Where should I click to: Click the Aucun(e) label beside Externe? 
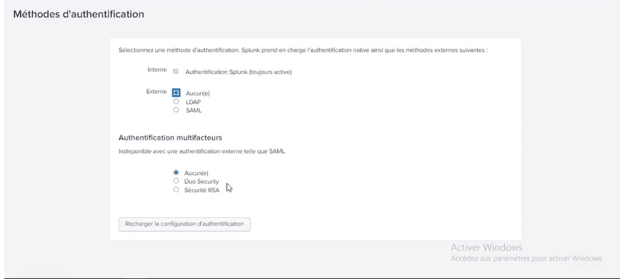(198, 94)
